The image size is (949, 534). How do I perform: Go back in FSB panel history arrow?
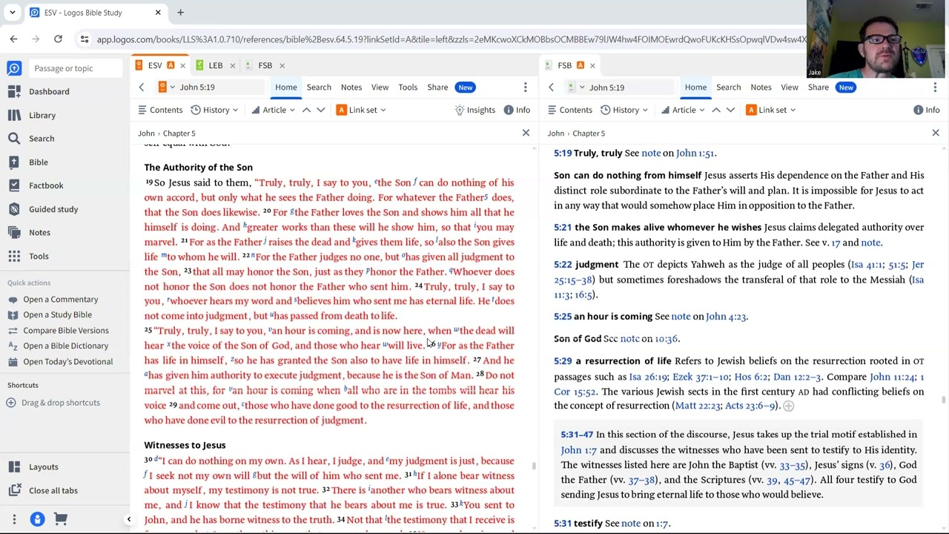click(551, 88)
